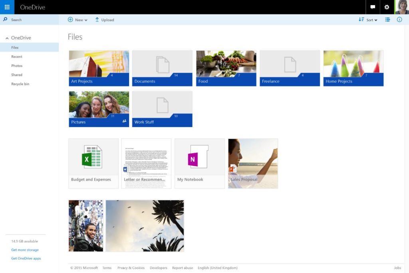Click the chat messages icon
409x273 pixels.
(x=373, y=7)
